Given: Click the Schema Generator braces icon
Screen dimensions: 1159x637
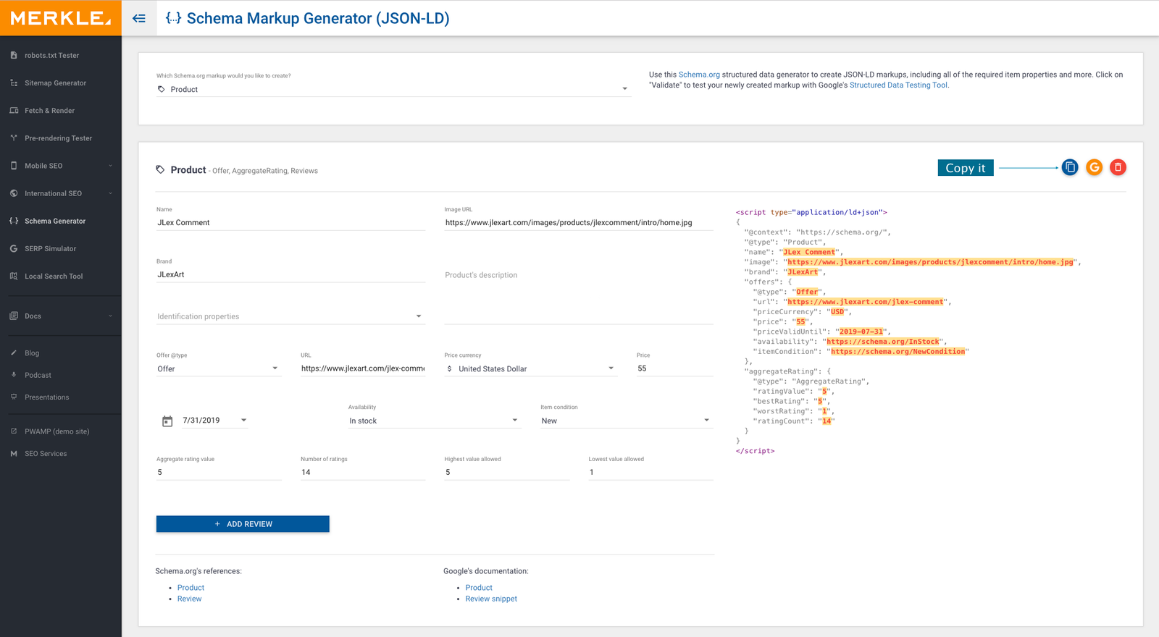Looking at the screenshot, I should (x=14, y=221).
